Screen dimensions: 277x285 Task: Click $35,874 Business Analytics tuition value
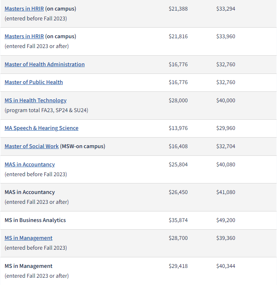click(178, 220)
